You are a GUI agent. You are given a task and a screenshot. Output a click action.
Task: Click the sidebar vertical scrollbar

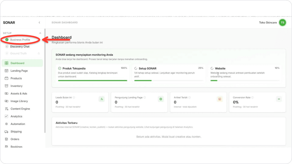45,81
